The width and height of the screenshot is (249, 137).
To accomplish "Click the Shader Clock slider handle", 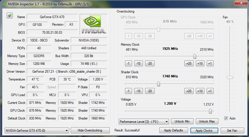I will tap(158, 84).
